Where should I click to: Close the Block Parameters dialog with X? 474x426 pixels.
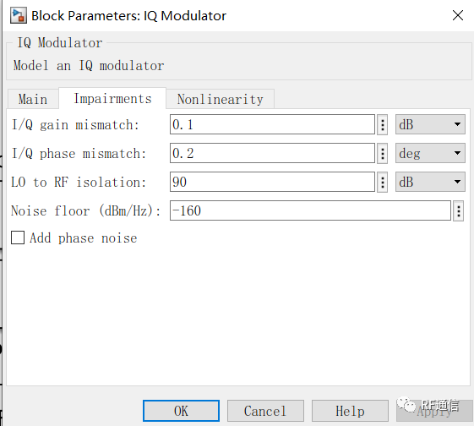[x=458, y=15]
